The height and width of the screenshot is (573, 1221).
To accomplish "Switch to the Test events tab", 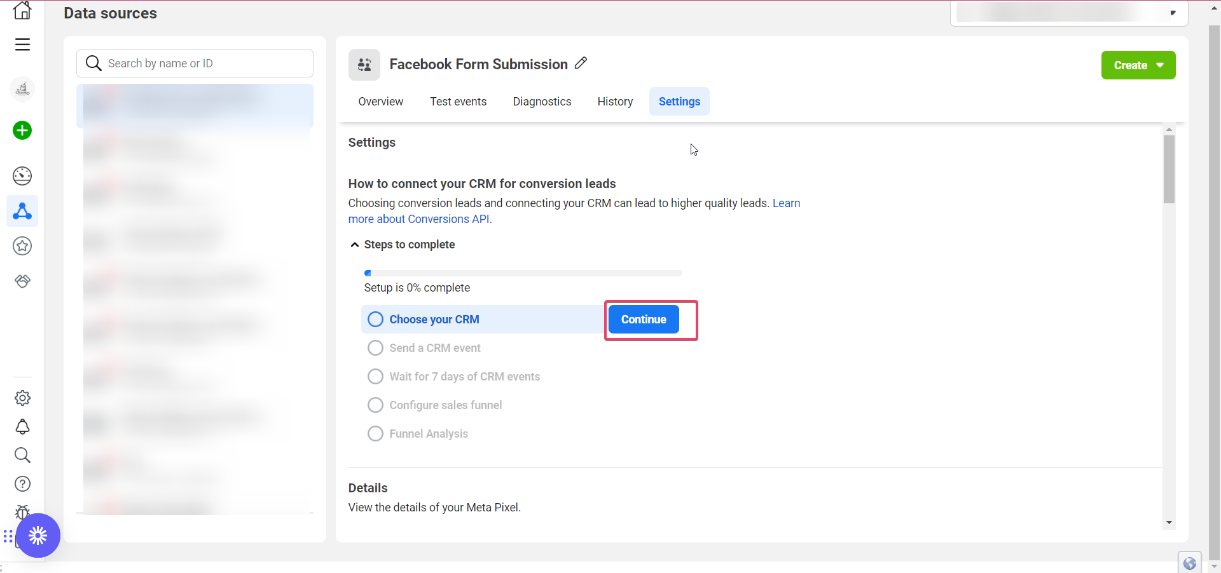I will click(x=459, y=102).
